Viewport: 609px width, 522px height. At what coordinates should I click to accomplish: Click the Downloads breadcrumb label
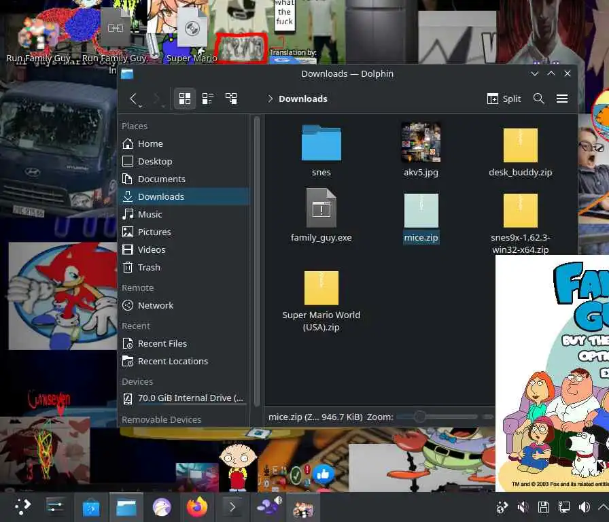[303, 99]
